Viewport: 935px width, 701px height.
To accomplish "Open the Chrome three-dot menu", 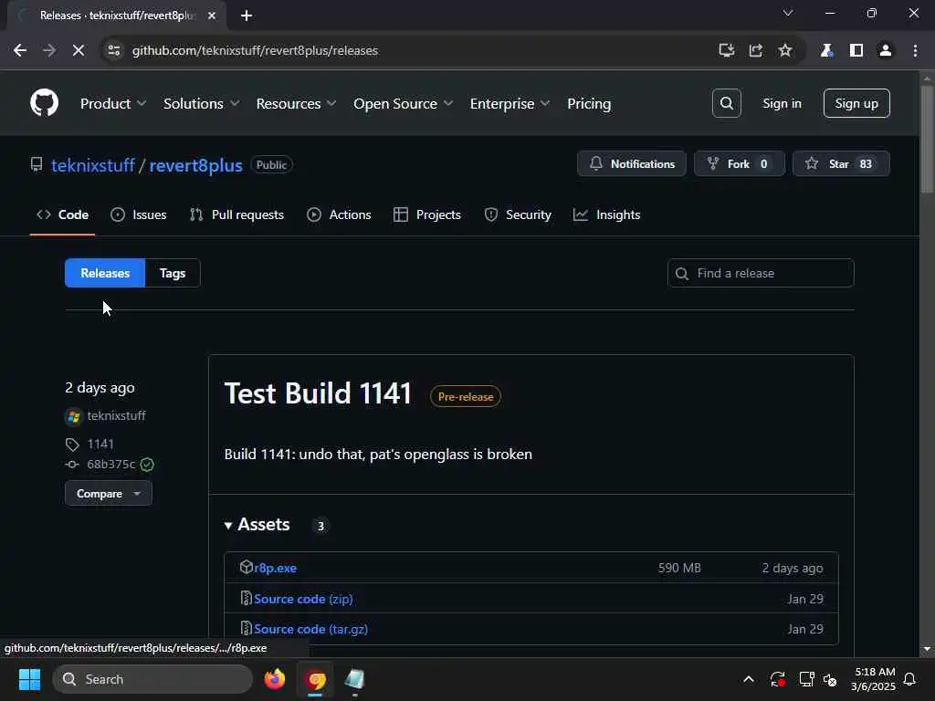I will click(915, 51).
